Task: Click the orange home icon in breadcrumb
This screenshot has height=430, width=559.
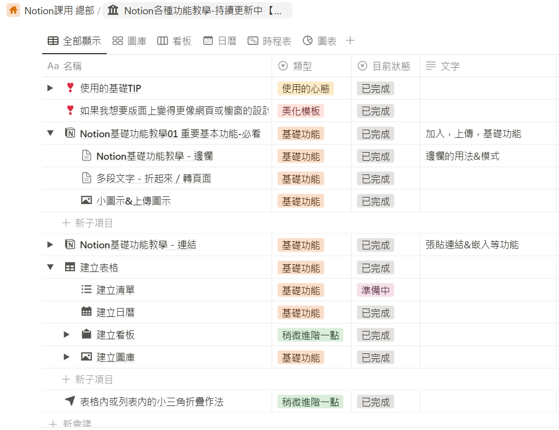Action: tap(14, 10)
